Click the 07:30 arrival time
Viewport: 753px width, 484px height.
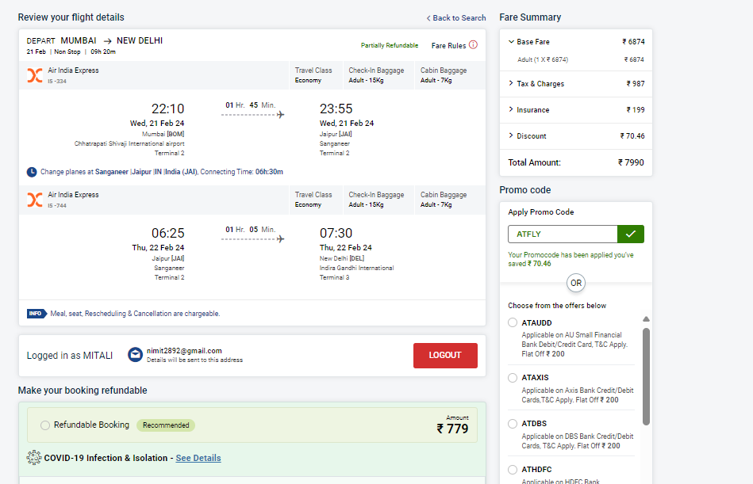336,234
